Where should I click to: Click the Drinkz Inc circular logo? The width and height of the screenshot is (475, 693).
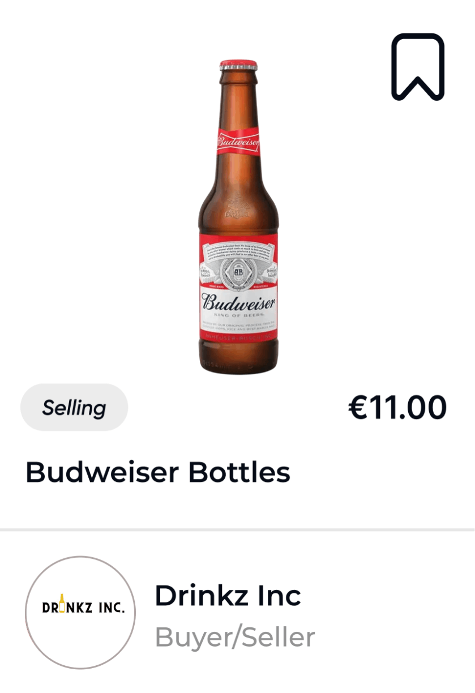(80, 612)
